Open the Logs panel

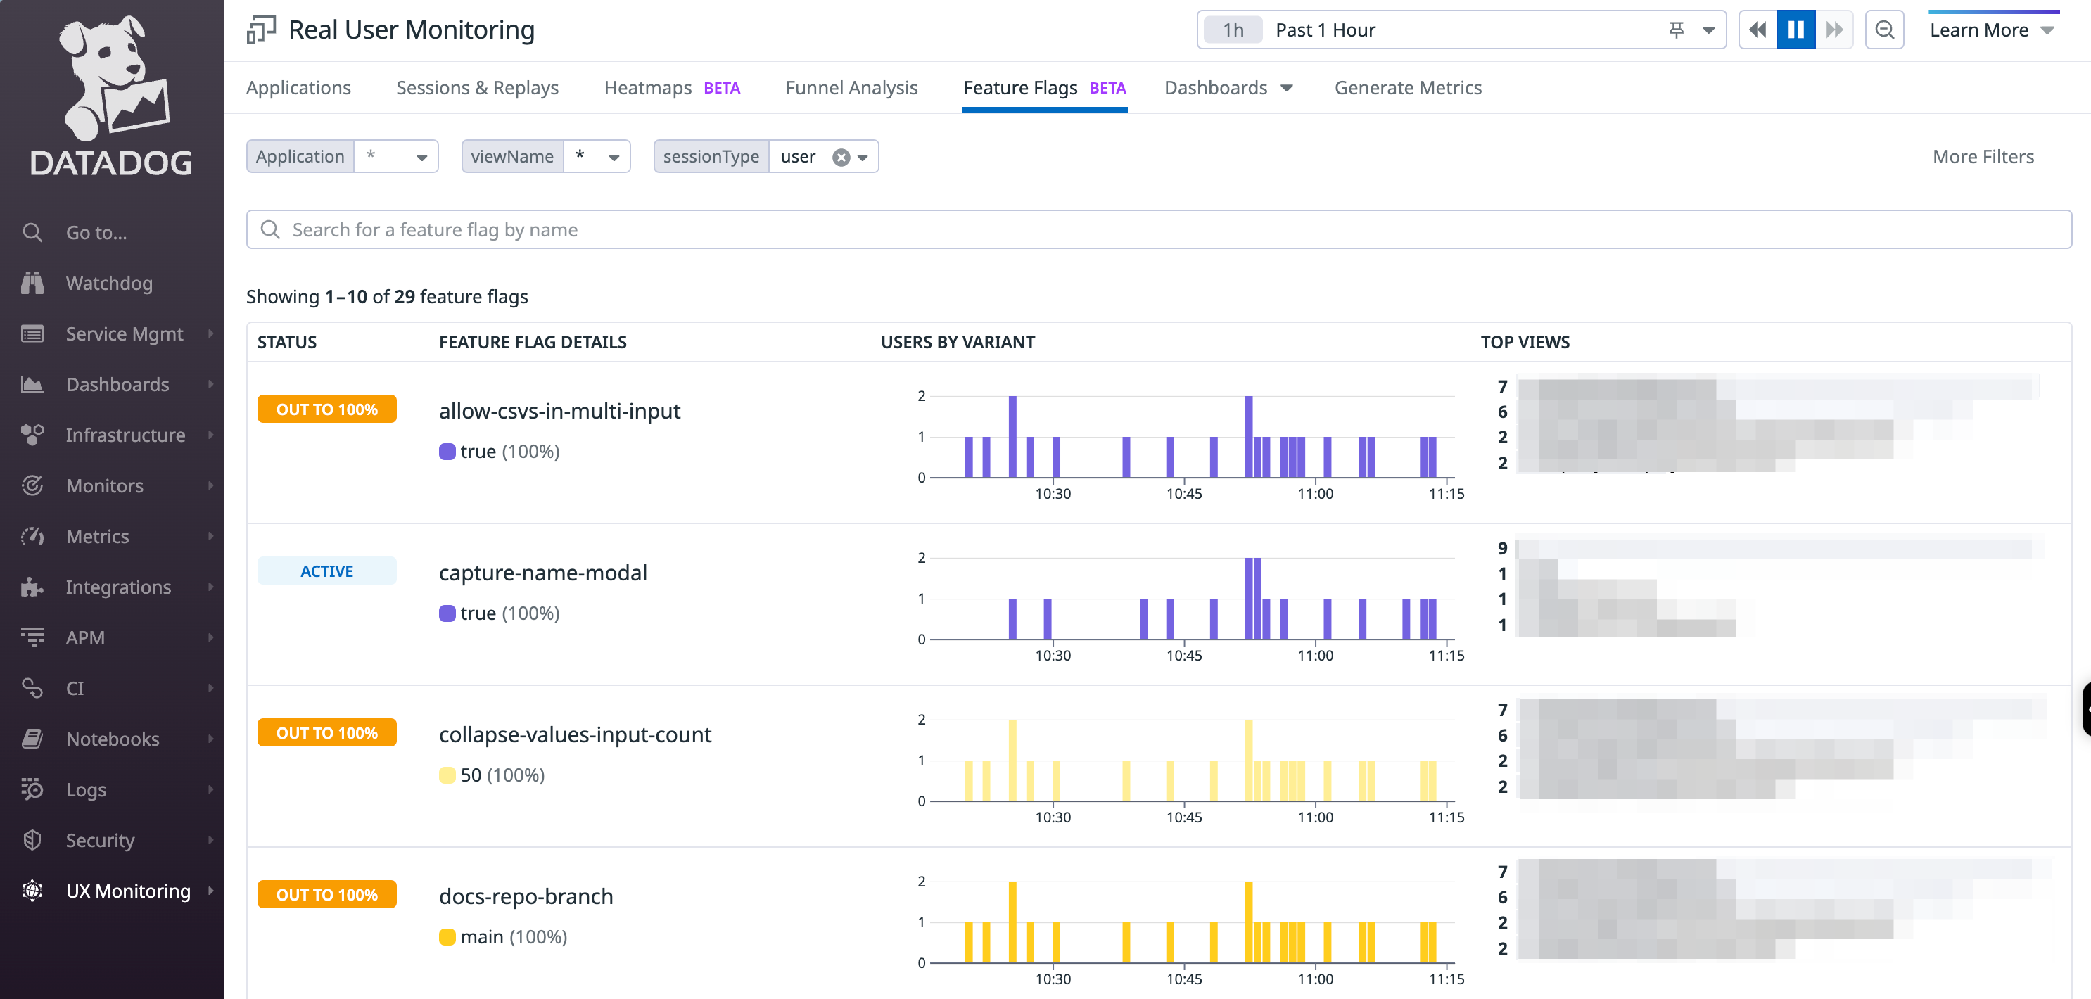click(87, 788)
